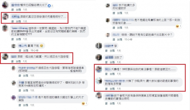190x110 pixels.
Task: Like the 我不能講太多 comment
Action: 114,13
